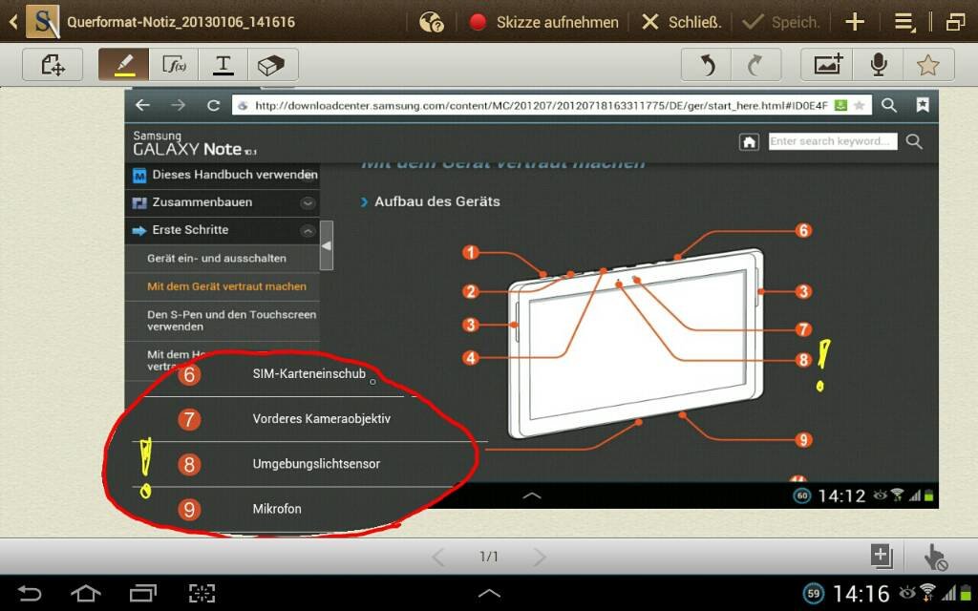This screenshot has height=611, width=978.
Task: Go to the next note page
Action: (x=540, y=557)
